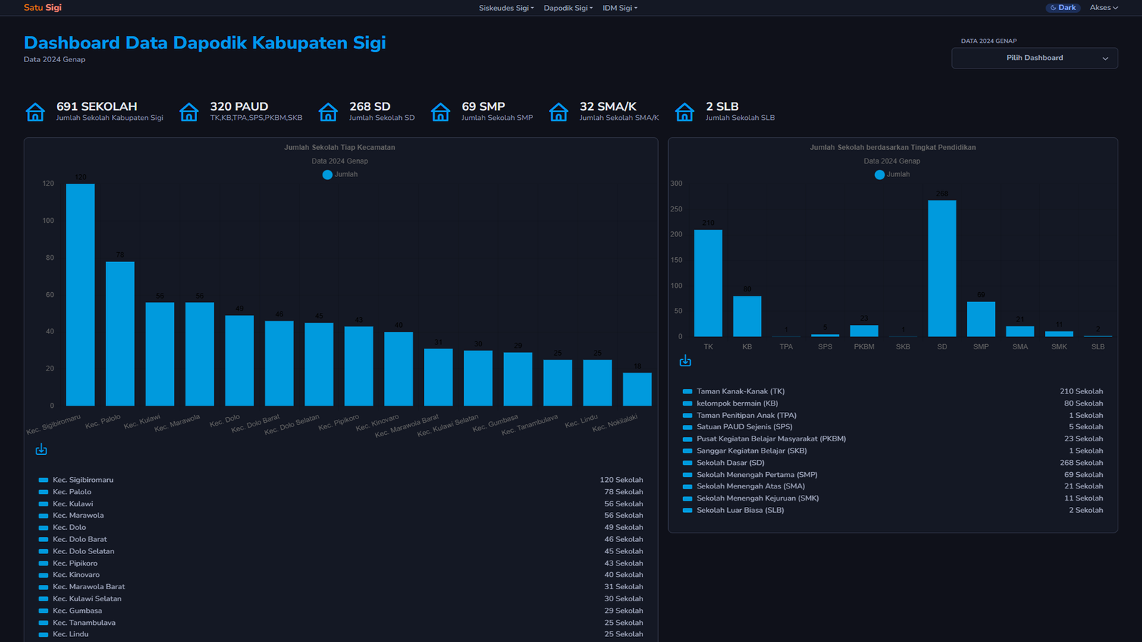Expand the IDM Sigi dropdown

pos(620,8)
